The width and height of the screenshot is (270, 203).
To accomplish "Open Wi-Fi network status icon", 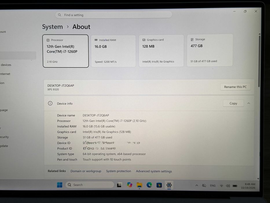I will (x=221, y=186).
